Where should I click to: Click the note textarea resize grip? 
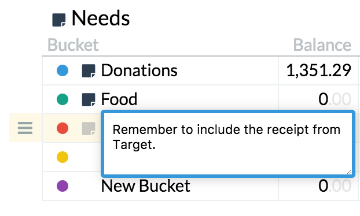349,172
